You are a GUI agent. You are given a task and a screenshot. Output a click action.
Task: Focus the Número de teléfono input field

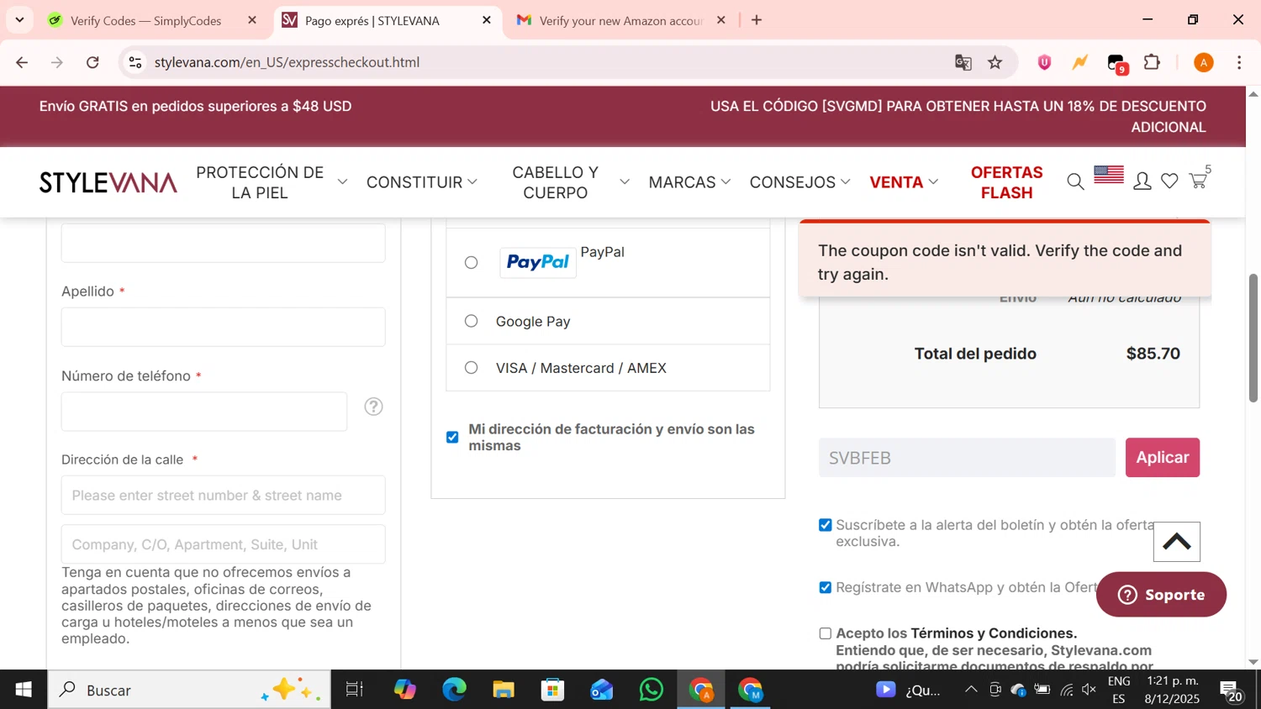tap(204, 412)
